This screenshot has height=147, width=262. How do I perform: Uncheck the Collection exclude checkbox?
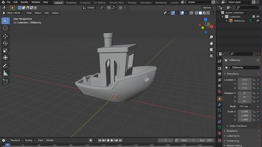pos(254,17)
